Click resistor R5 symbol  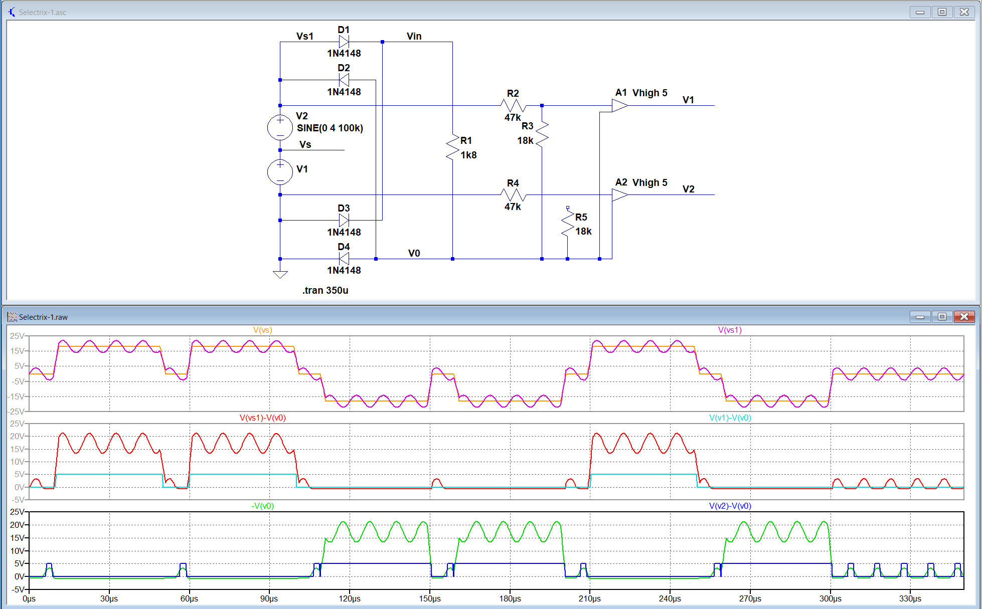[567, 223]
